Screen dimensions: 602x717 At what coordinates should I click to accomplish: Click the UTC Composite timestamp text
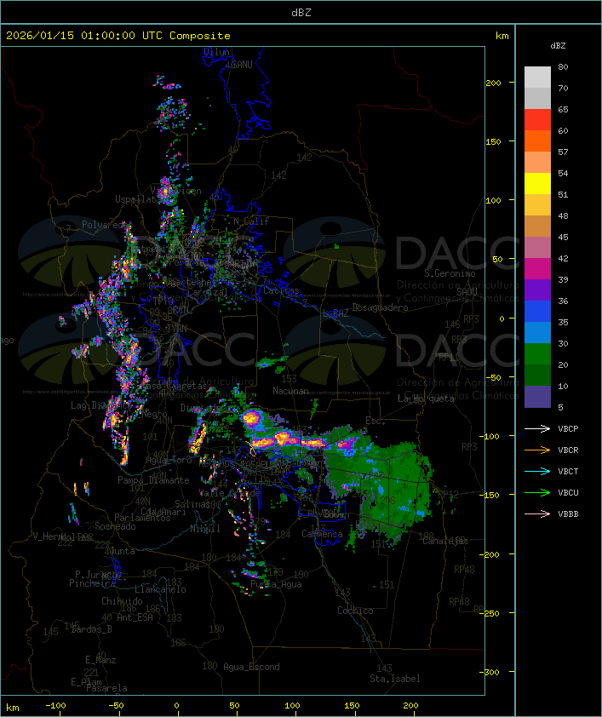tap(118, 36)
